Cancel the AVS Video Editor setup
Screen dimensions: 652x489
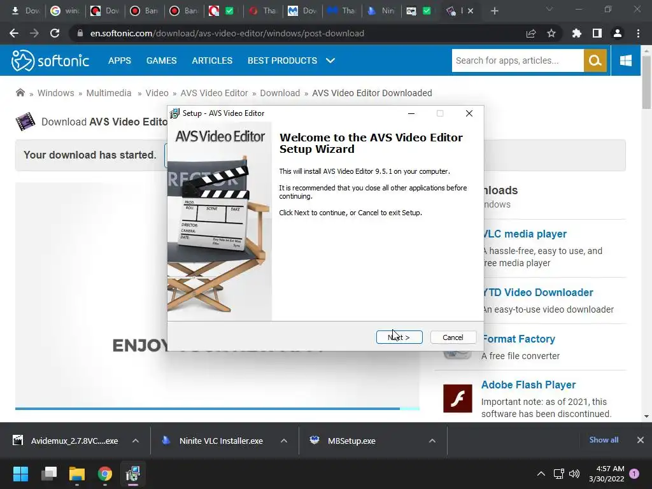tap(453, 337)
